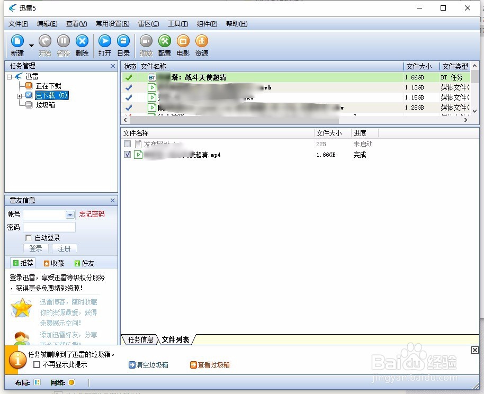Open the 查看(V) menu
The width and height of the screenshot is (484, 394).
pos(76,24)
